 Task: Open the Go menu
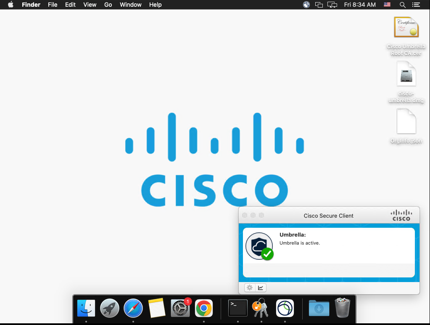point(108,5)
